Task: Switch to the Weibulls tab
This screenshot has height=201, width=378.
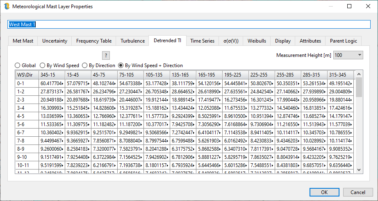Action: pyautogui.click(x=257, y=41)
